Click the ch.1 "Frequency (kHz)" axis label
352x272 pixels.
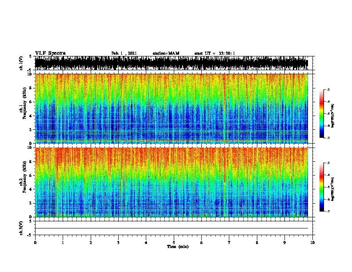24,103
